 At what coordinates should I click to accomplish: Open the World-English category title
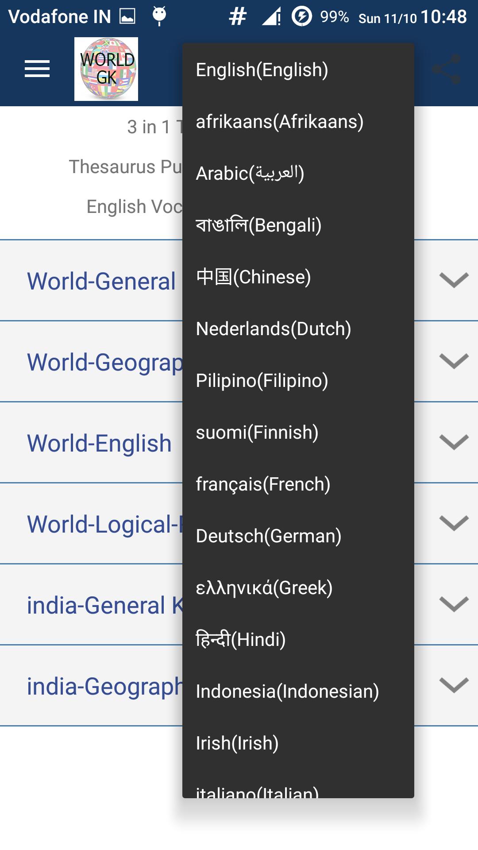pos(99,443)
